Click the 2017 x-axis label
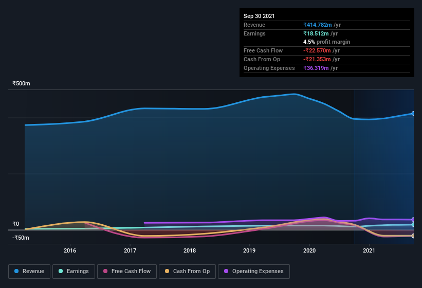 click(130, 250)
